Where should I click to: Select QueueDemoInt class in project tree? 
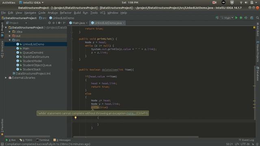pos(33,53)
